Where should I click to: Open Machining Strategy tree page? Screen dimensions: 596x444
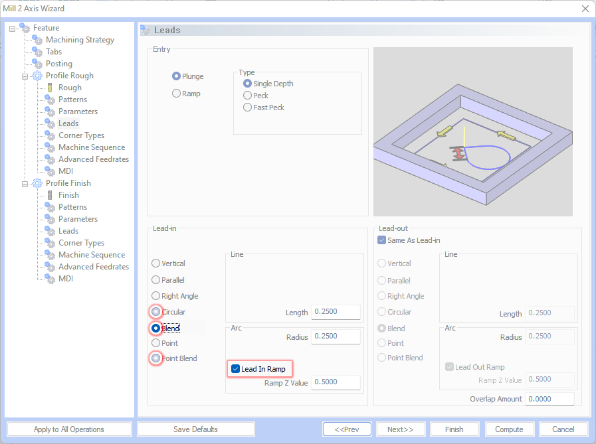pyautogui.click(x=80, y=40)
